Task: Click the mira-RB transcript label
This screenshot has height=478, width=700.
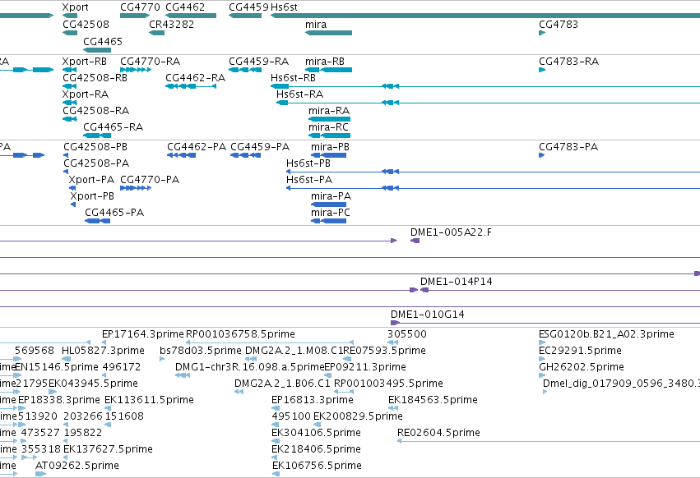Action: [325, 62]
